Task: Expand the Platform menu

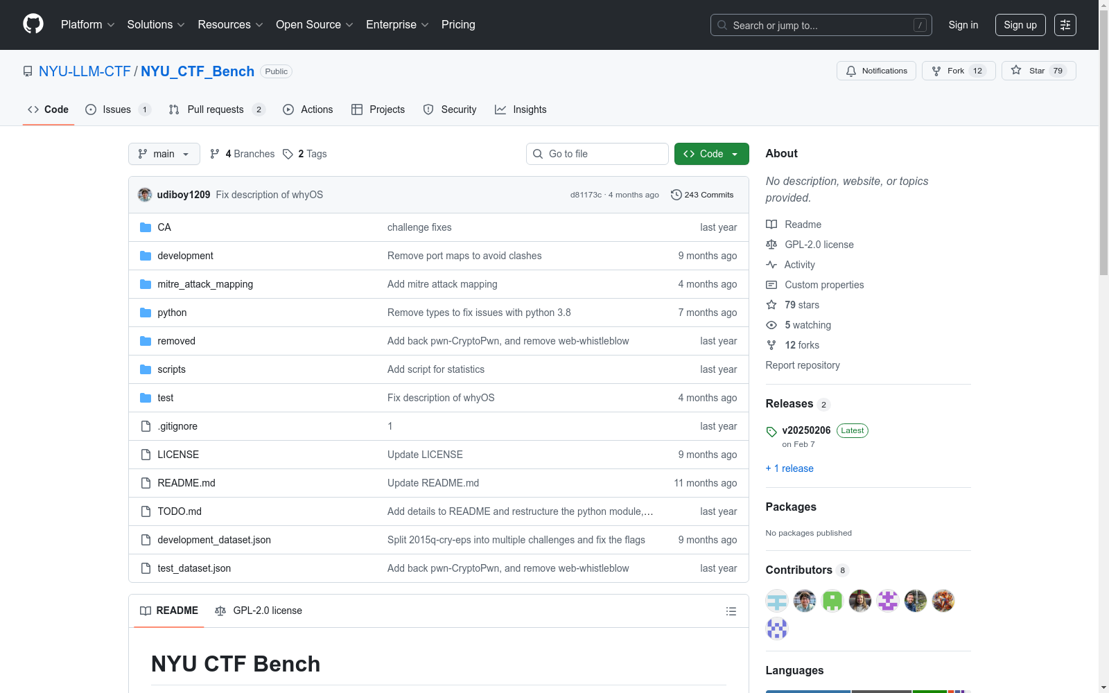Action: click(87, 25)
